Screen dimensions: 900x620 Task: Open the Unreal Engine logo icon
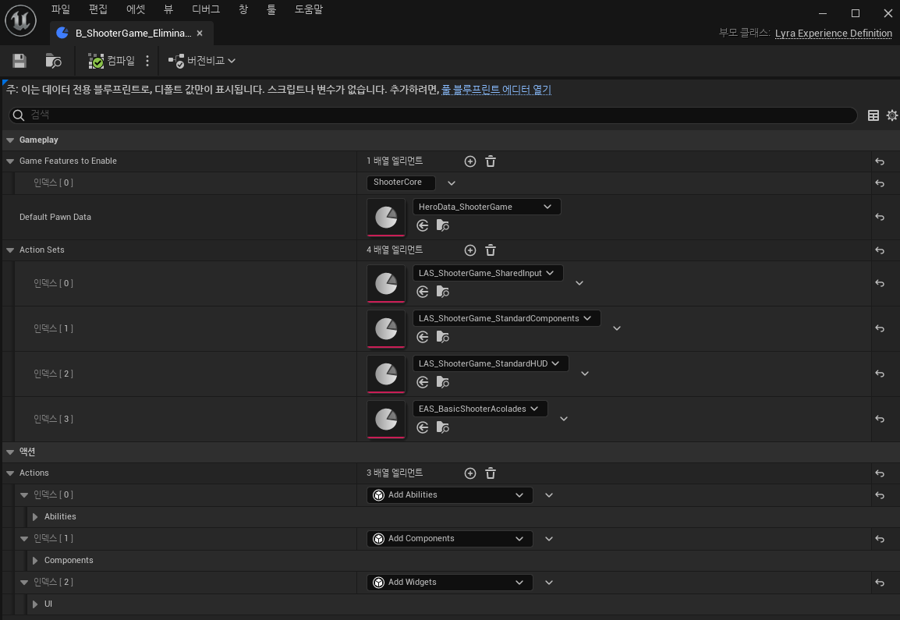tap(20, 20)
